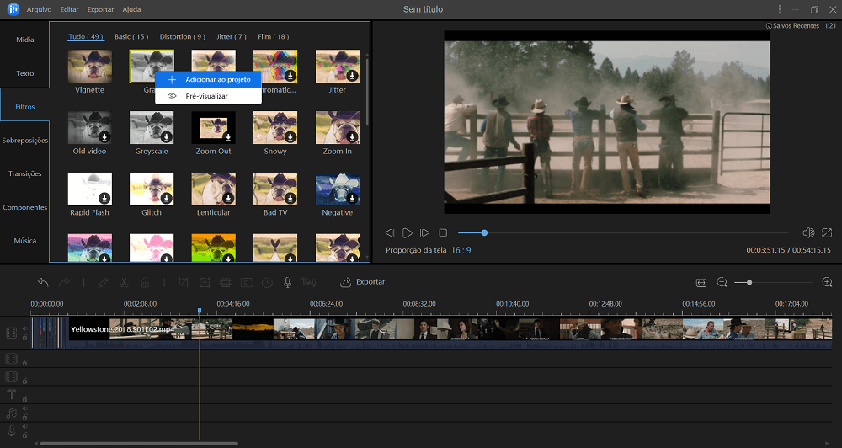Delete selection using the trash icon
This screenshot has width=842, height=448.
(x=145, y=282)
